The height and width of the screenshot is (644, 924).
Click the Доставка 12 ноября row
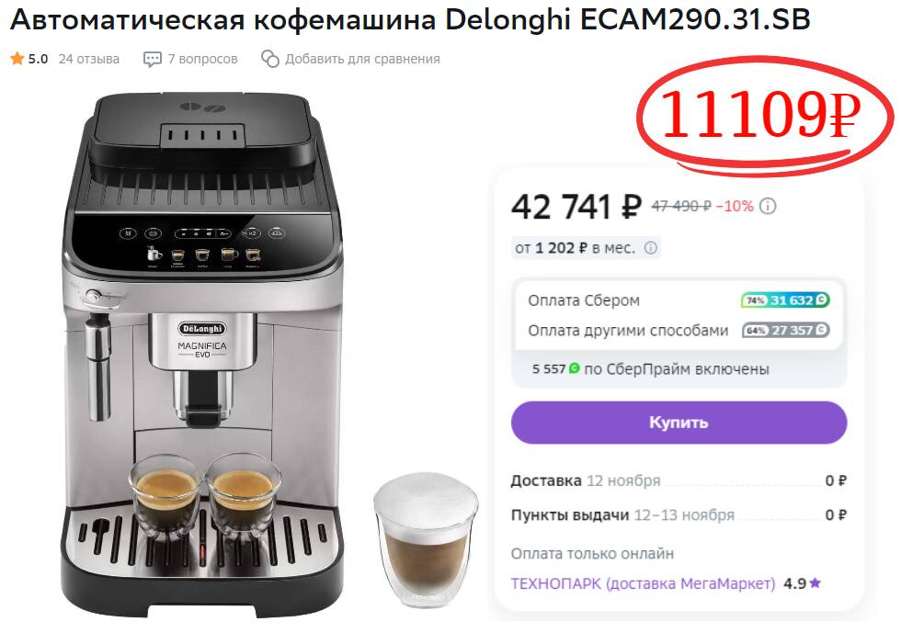(x=679, y=481)
